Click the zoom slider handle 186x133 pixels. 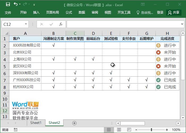(151, 130)
